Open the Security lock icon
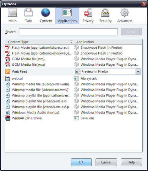The width and height of the screenshot is (148, 171). 105,12
